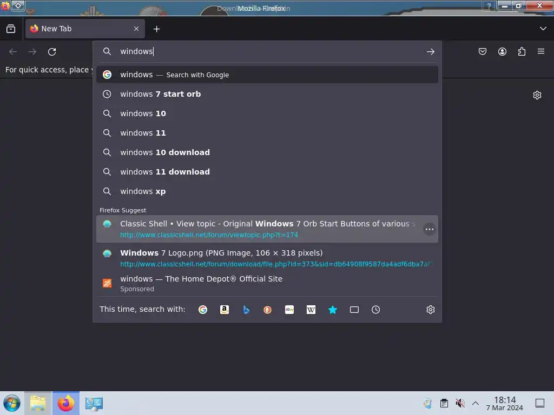Open result options menu three dots

429,229
